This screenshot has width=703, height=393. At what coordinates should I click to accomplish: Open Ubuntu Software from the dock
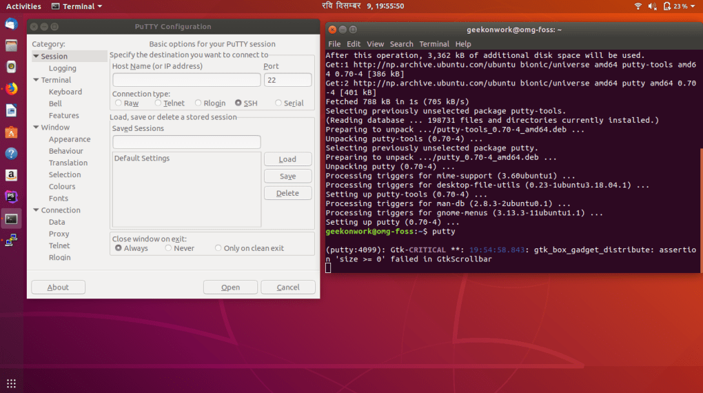11,132
